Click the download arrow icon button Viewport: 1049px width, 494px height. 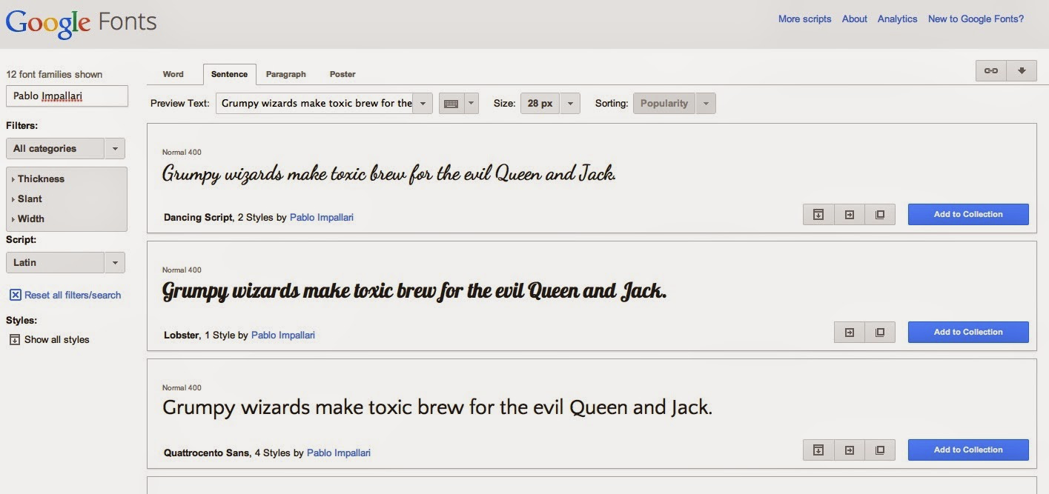[x=1022, y=71]
